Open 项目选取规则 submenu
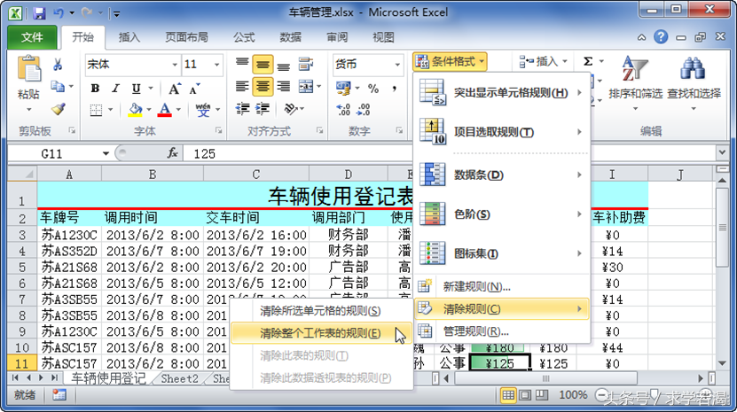 click(x=501, y=132)
